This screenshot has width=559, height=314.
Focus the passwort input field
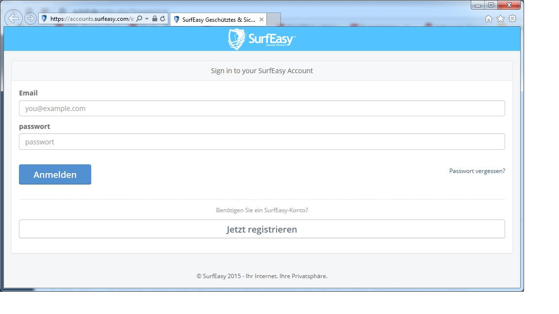click(x=262, y=142)
